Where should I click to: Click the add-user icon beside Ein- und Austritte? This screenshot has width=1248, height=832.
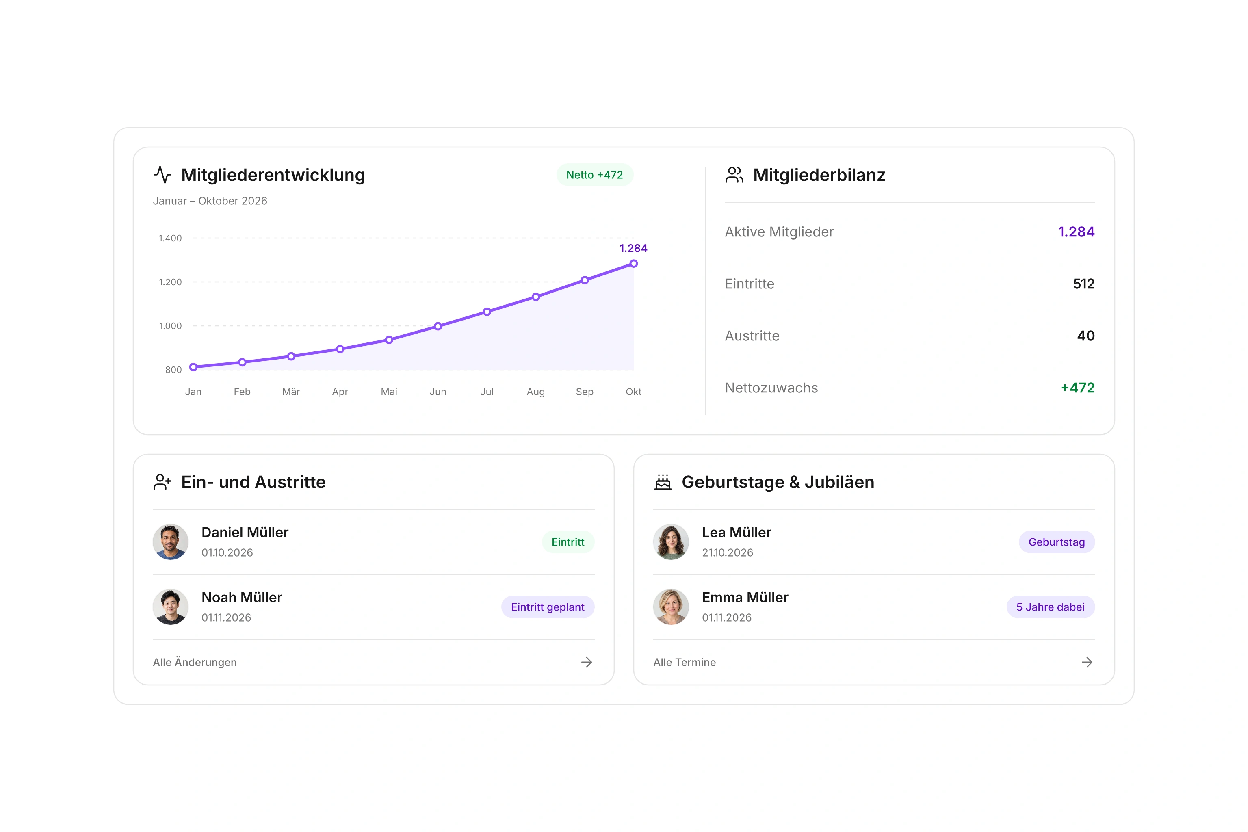pos(162,482)
